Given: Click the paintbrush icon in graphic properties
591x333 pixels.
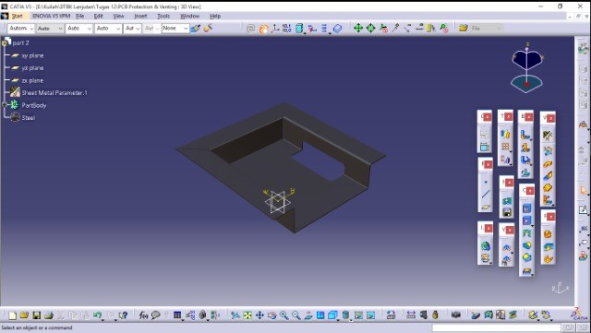Looking at the screenshot, I should [x=195, y=29].
